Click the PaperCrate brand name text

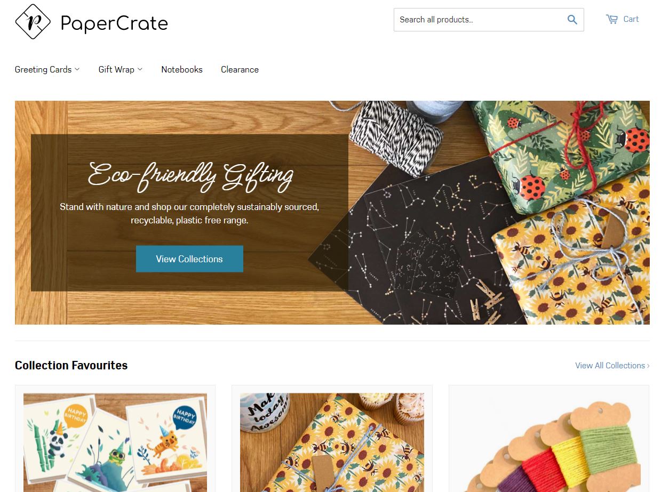click(x=114, y=23)
